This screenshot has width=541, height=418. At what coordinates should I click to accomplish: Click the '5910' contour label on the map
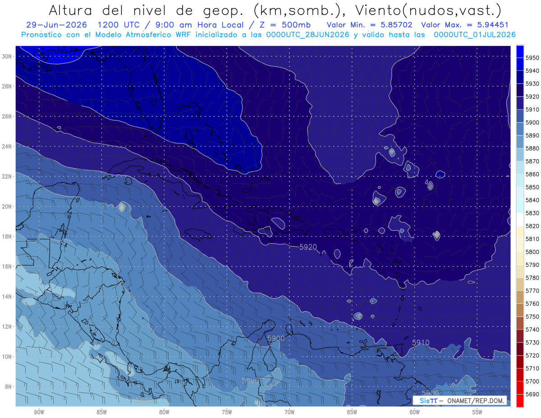(421, 343)
